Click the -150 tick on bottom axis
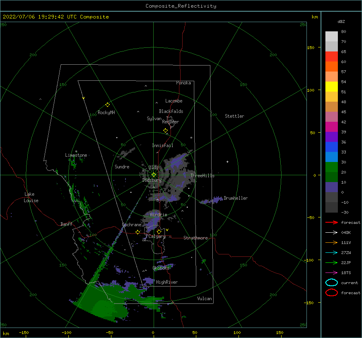Viewport: 362px width, 338px height. coord(24,332)
